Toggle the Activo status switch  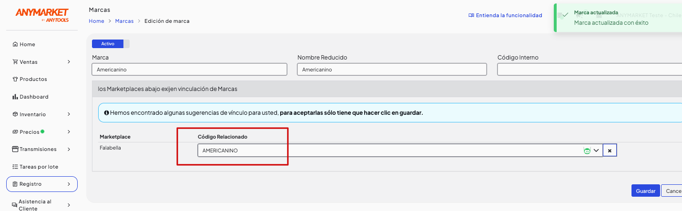(111, 44)
